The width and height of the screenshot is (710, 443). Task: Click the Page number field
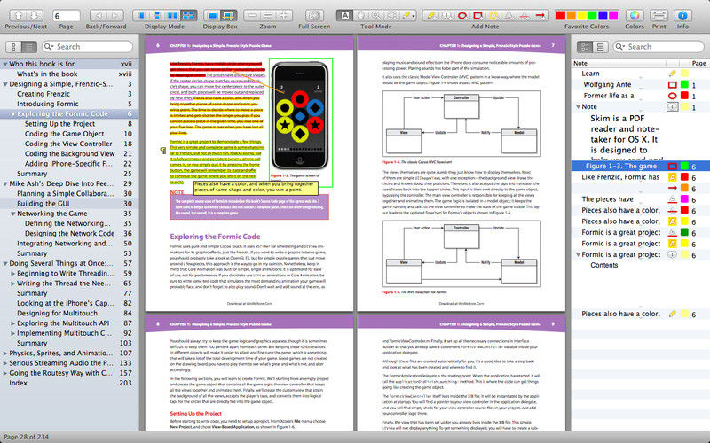pos(66,16)
